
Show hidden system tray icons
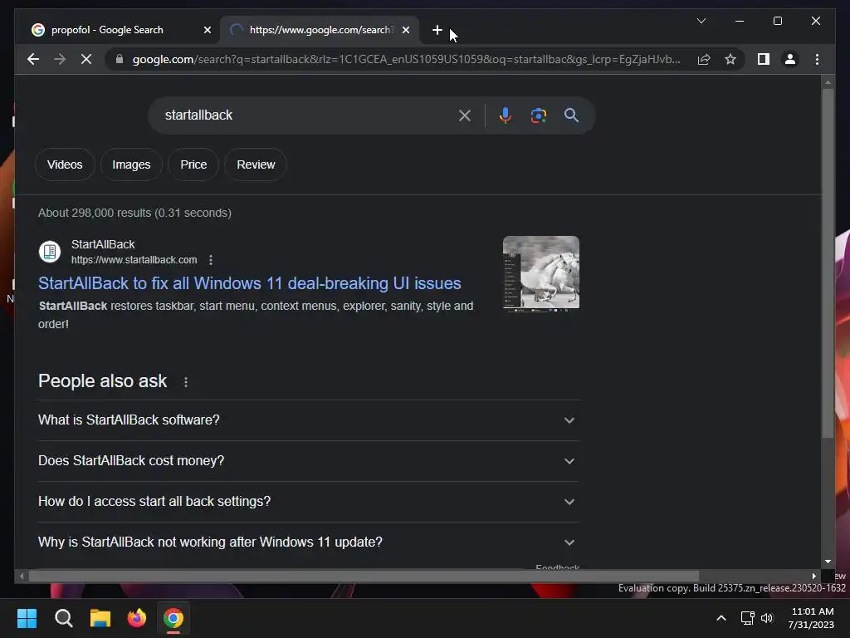721,618
